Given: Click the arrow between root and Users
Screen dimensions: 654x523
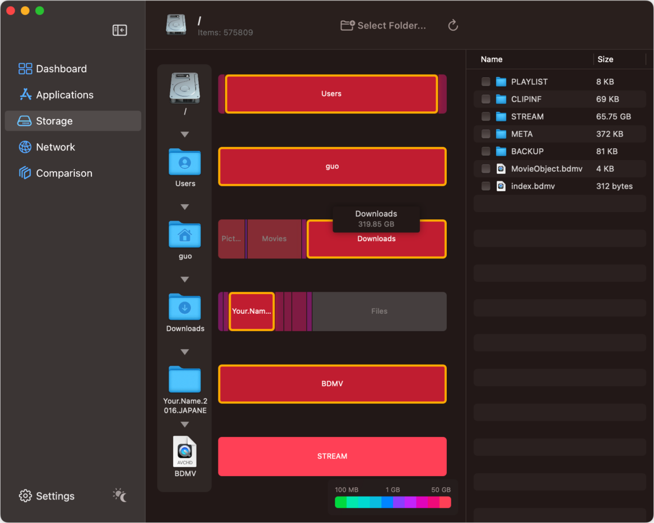Looking at the screenshot, I should [185, 134].
